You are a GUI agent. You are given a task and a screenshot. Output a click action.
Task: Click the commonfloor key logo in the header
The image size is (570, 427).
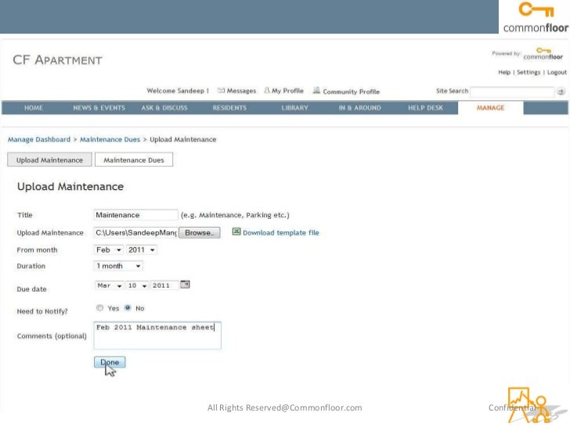tap(535, 17)
